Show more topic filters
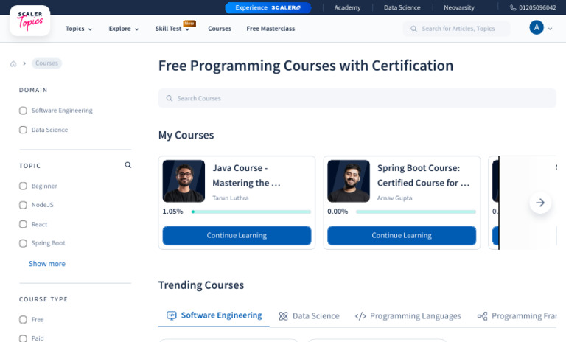The image size is (566, 342). 47,264
